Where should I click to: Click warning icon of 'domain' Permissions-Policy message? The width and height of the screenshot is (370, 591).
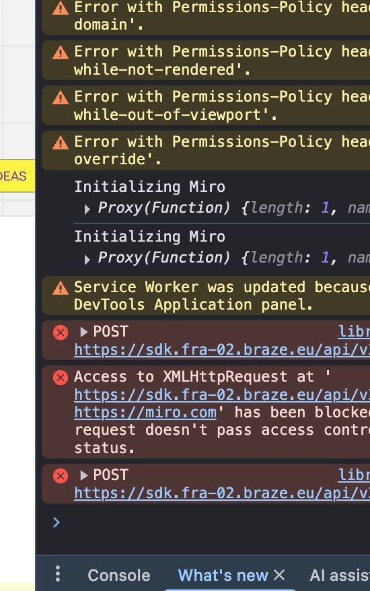[61, 8]
